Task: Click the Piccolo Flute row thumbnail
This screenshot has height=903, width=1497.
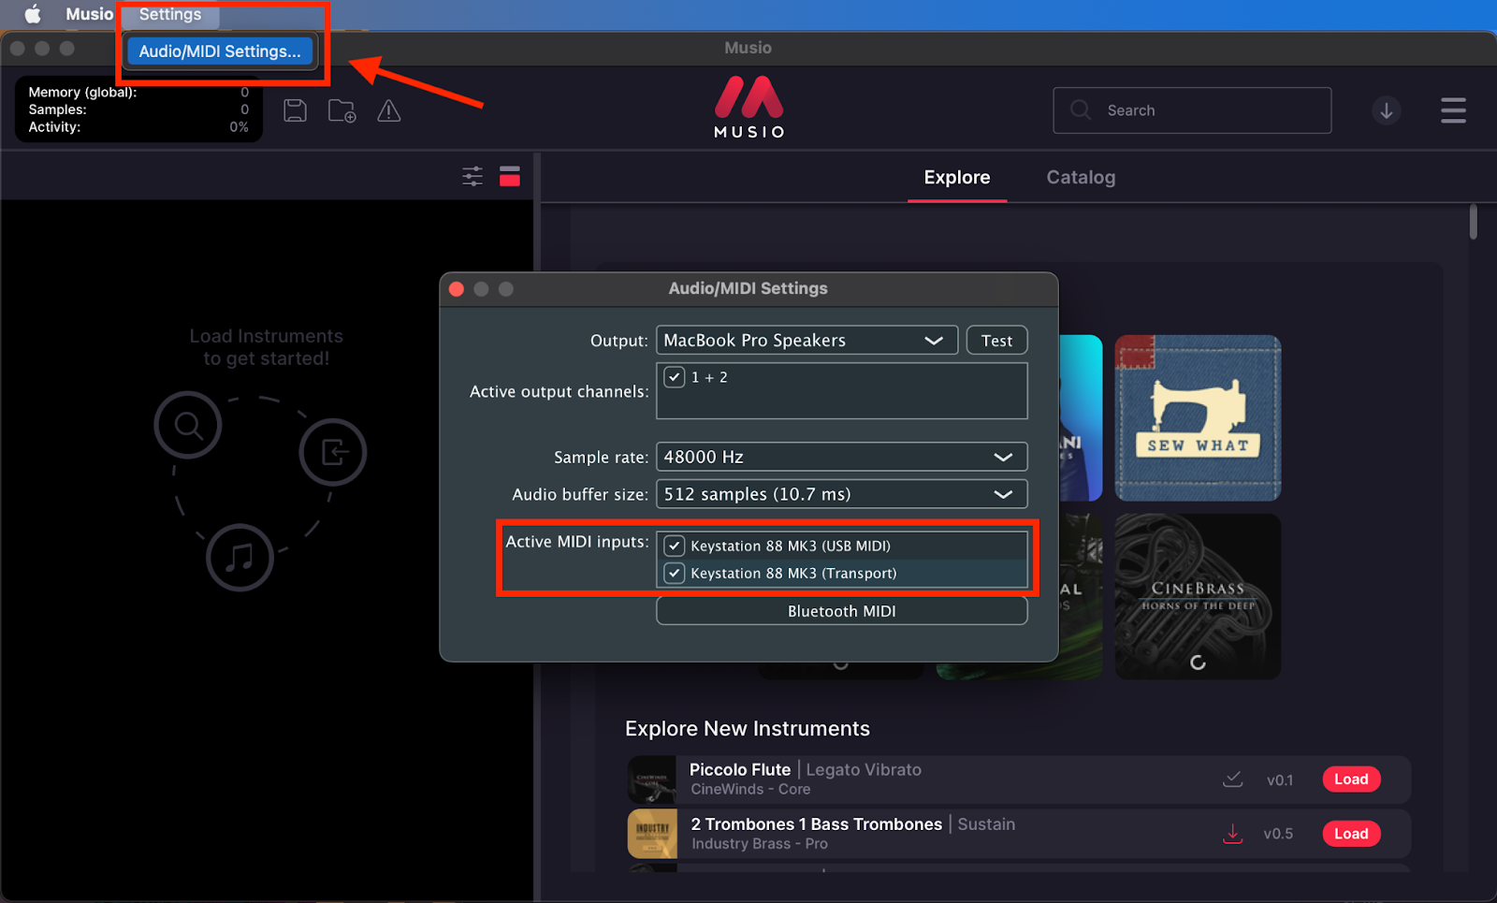Action: (652, 780)
